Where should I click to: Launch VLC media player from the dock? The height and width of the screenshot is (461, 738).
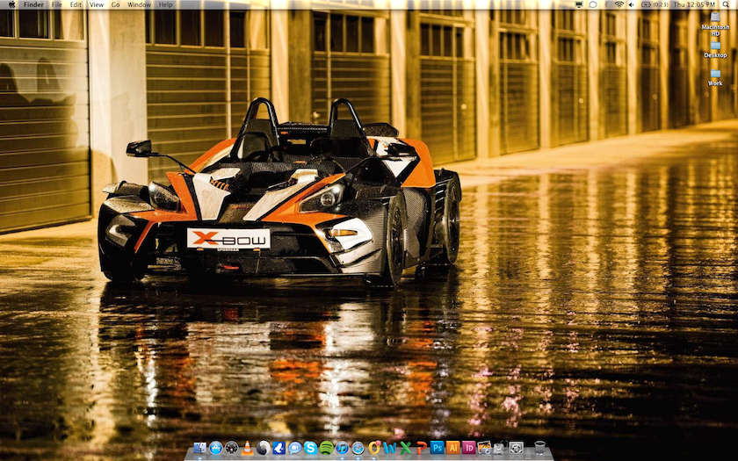(247, 448)
